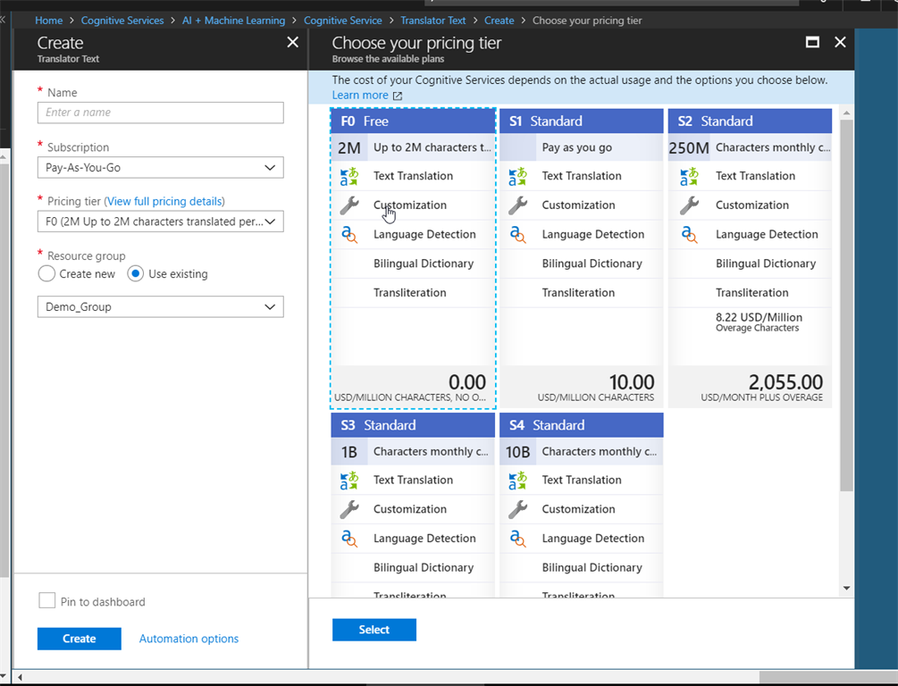This screenshot has height=686, width=898.
Task: Go to Translator Text breadcrumb
Action: 433,21
